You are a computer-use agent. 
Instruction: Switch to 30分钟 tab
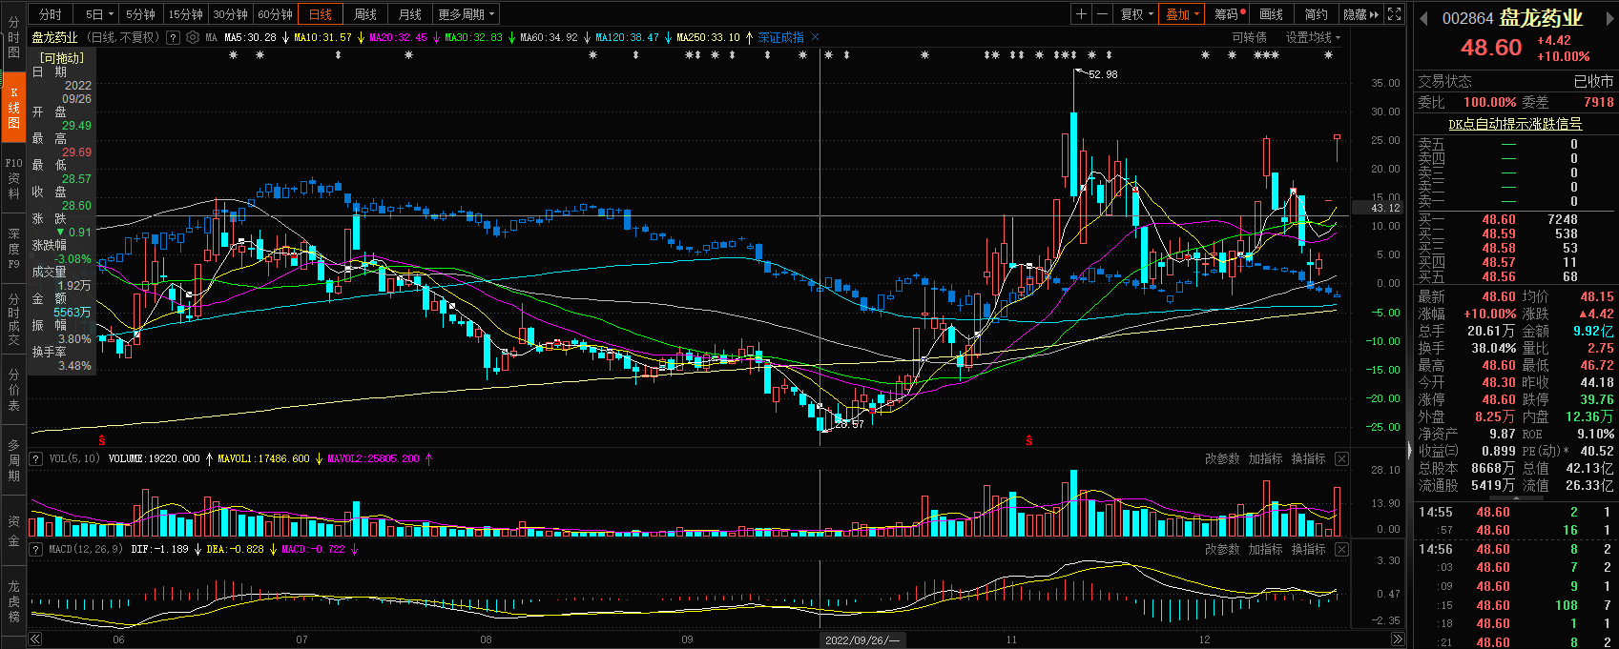(x=231, y=14)
